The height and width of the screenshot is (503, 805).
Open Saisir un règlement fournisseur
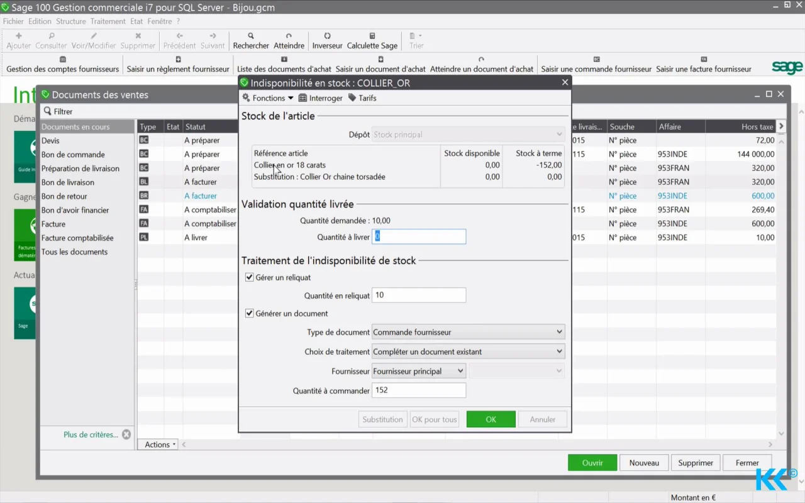[x=178, y=65]
